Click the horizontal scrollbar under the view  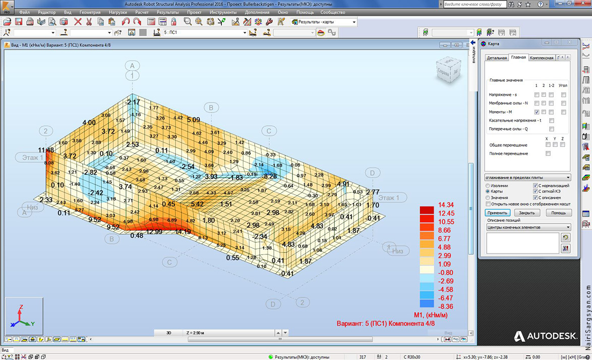pyautogui.click(x=280, y=339)
